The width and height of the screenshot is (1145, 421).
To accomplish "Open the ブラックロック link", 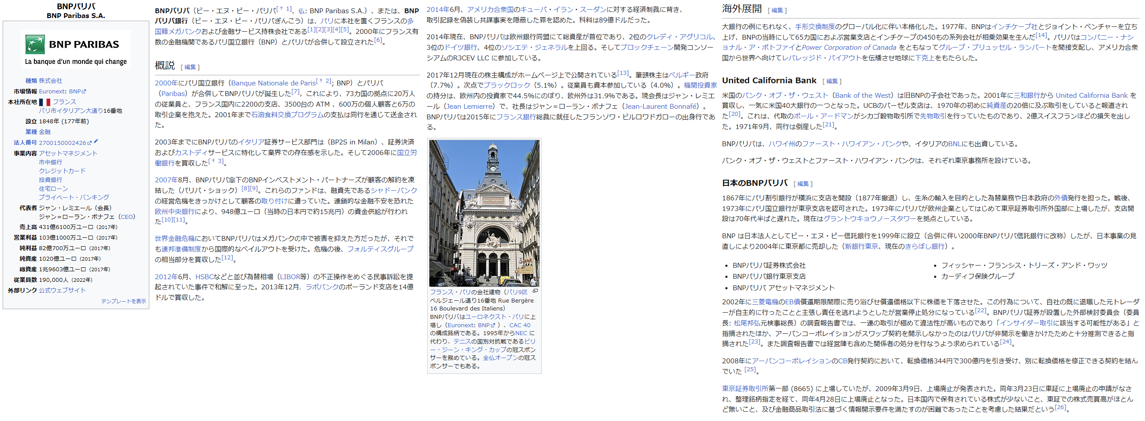I will (x=507, y=85).
